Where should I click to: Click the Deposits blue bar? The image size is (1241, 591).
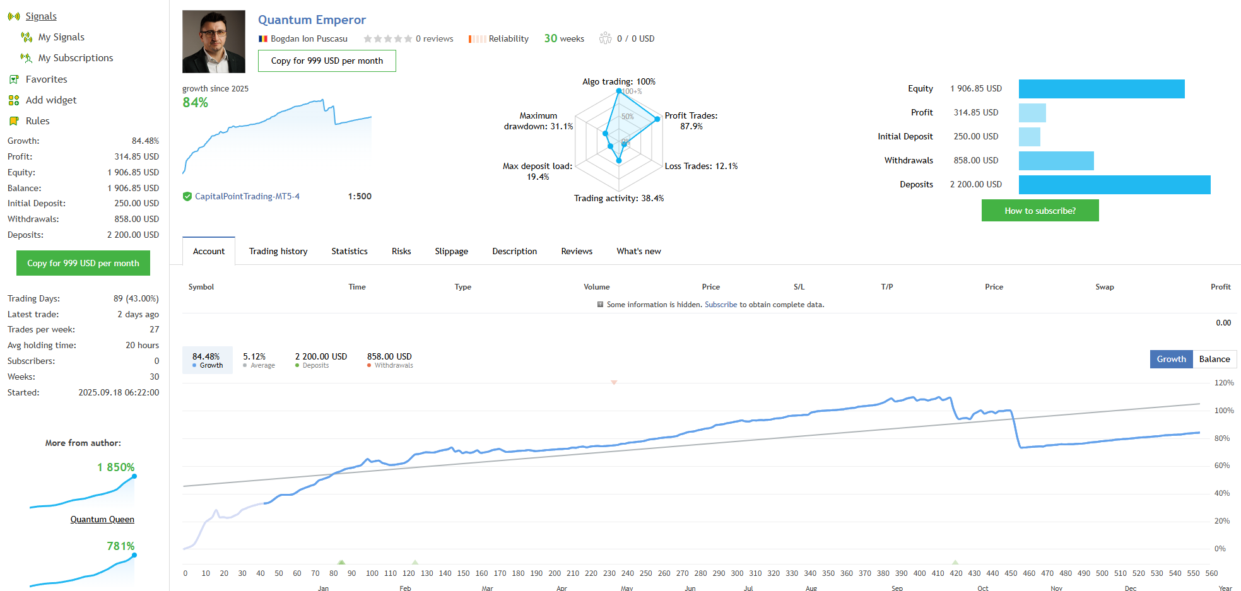1114,185
